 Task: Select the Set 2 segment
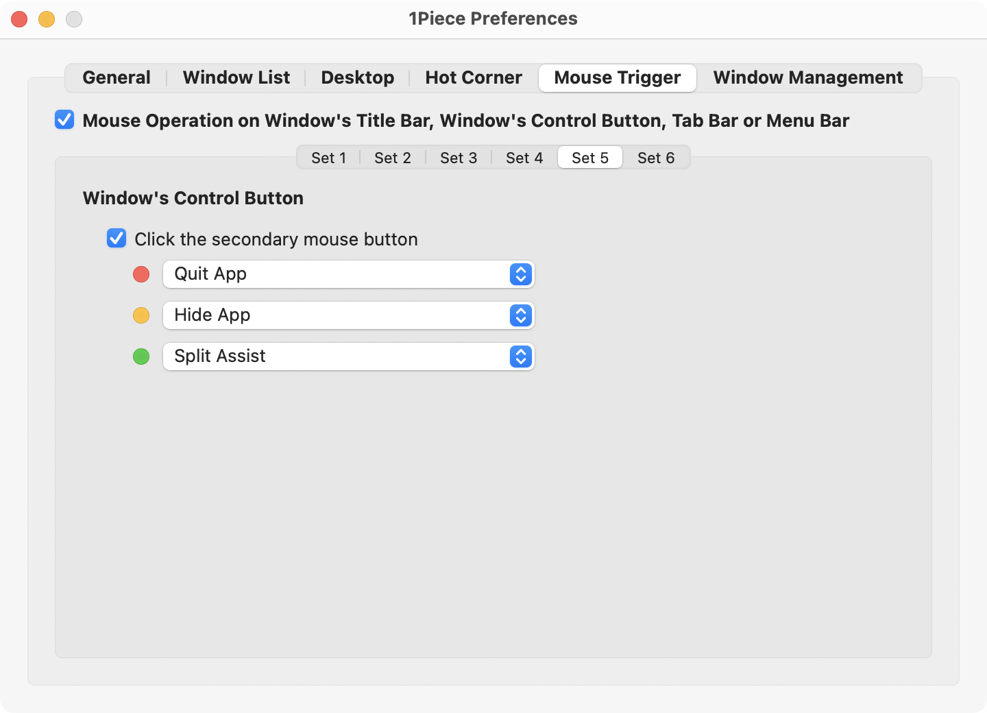pos(393,158)
